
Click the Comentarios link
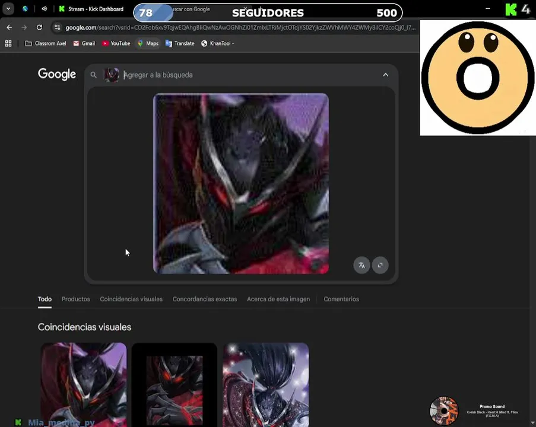point(341,299)
